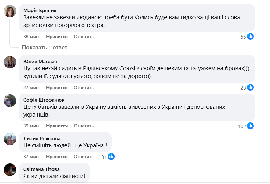Screen dimensions: 270x184
Task: Click the "38 мин." comment timestamp
Action: tap(31, 37)
